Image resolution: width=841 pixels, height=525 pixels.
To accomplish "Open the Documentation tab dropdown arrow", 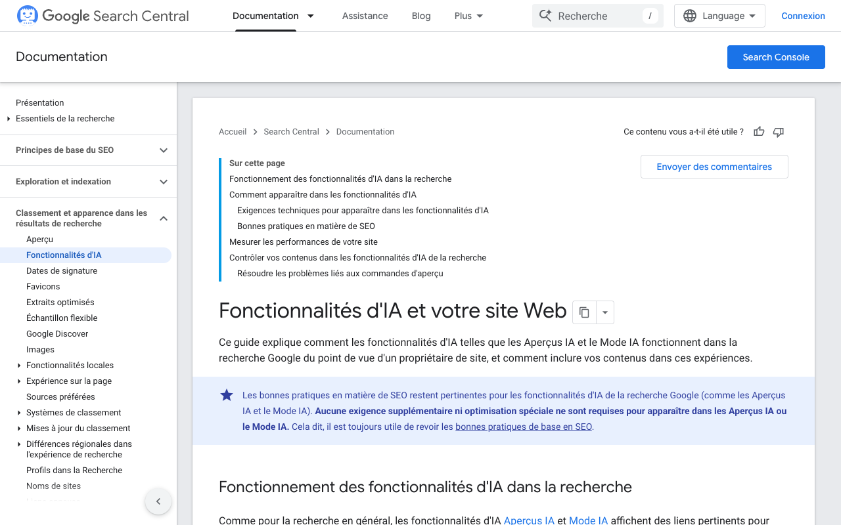I will coord(311,16).
